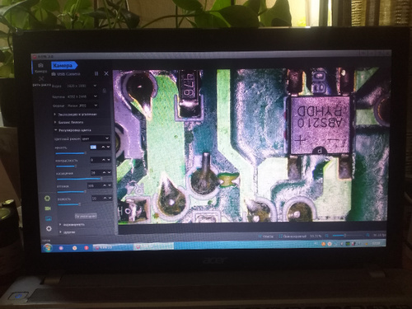This screenshot has width=412, height=309.
Task: Click the green snapshot capture icon
Action: [48, 199]
